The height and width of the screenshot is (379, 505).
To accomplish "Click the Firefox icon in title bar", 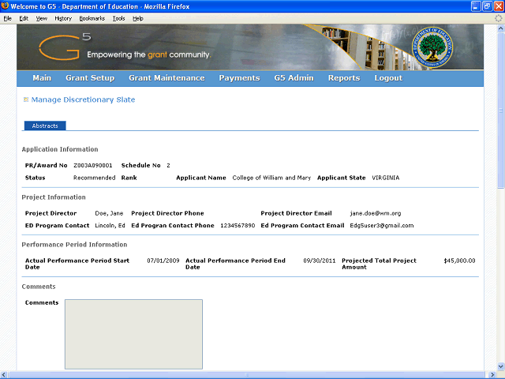I will [5, 6].
